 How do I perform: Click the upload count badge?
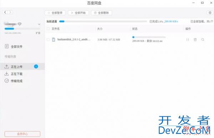click(36, 66)
